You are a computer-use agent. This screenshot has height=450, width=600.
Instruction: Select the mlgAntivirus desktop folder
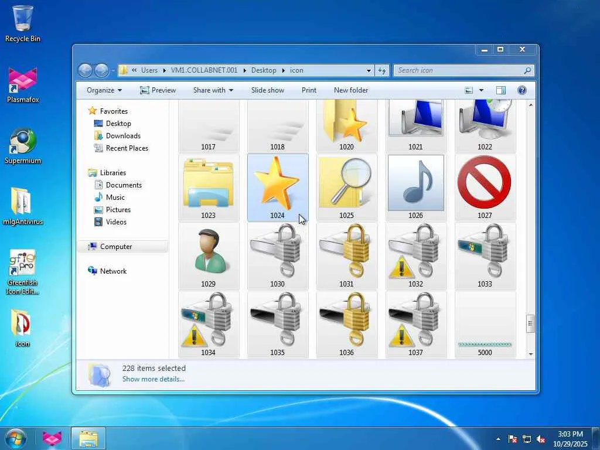tap(23, 207)
